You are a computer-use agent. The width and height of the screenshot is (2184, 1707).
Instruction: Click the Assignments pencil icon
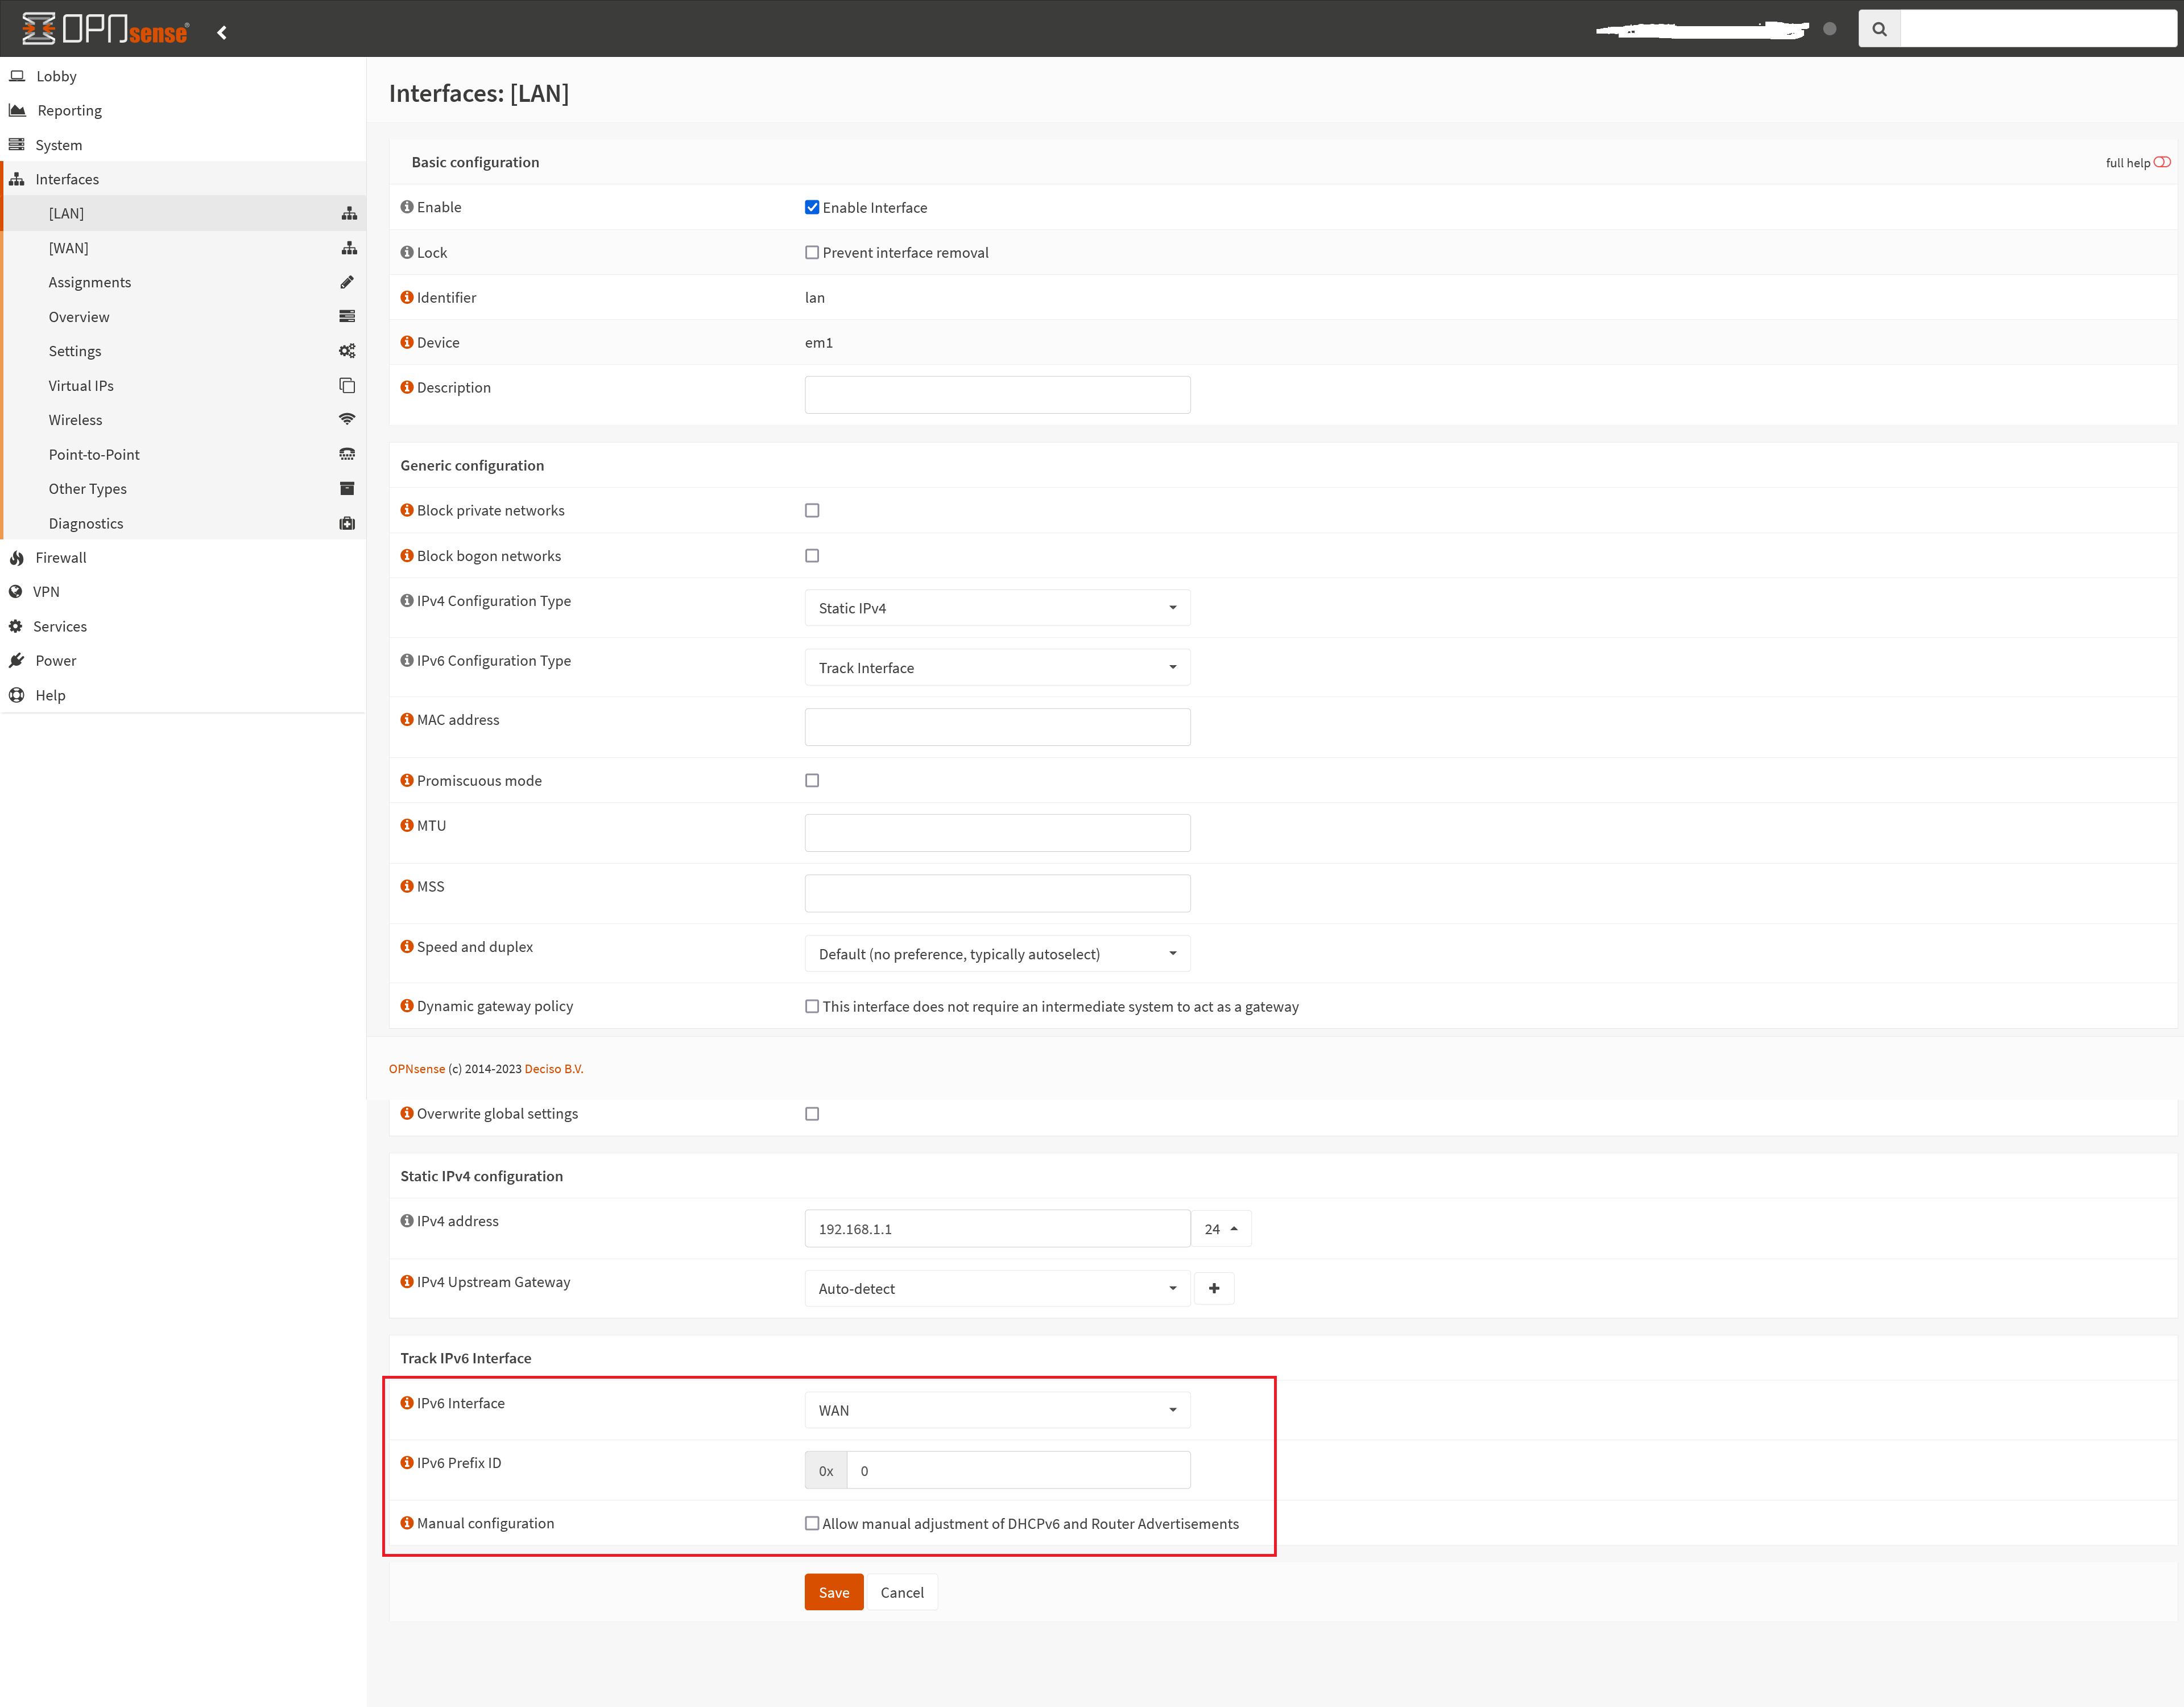tap(347, 282)
